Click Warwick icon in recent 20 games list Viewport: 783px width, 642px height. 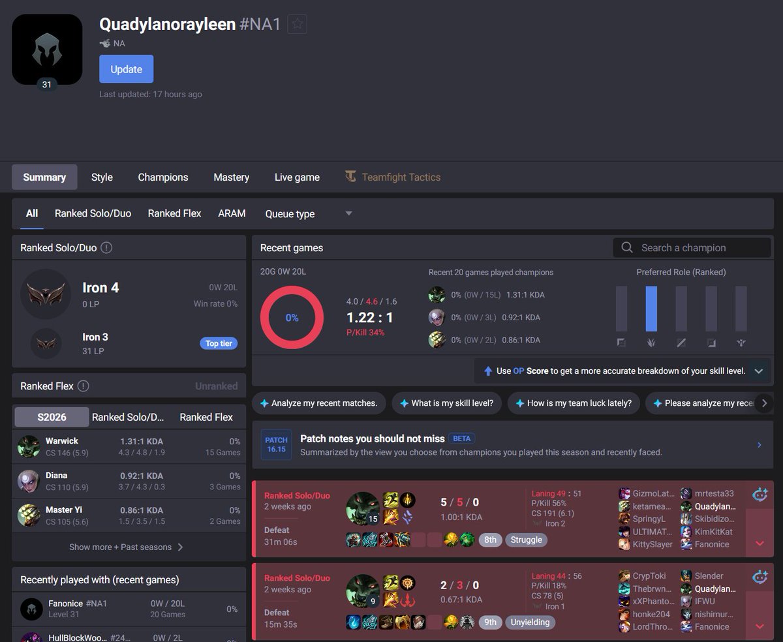tap(437, 295)
